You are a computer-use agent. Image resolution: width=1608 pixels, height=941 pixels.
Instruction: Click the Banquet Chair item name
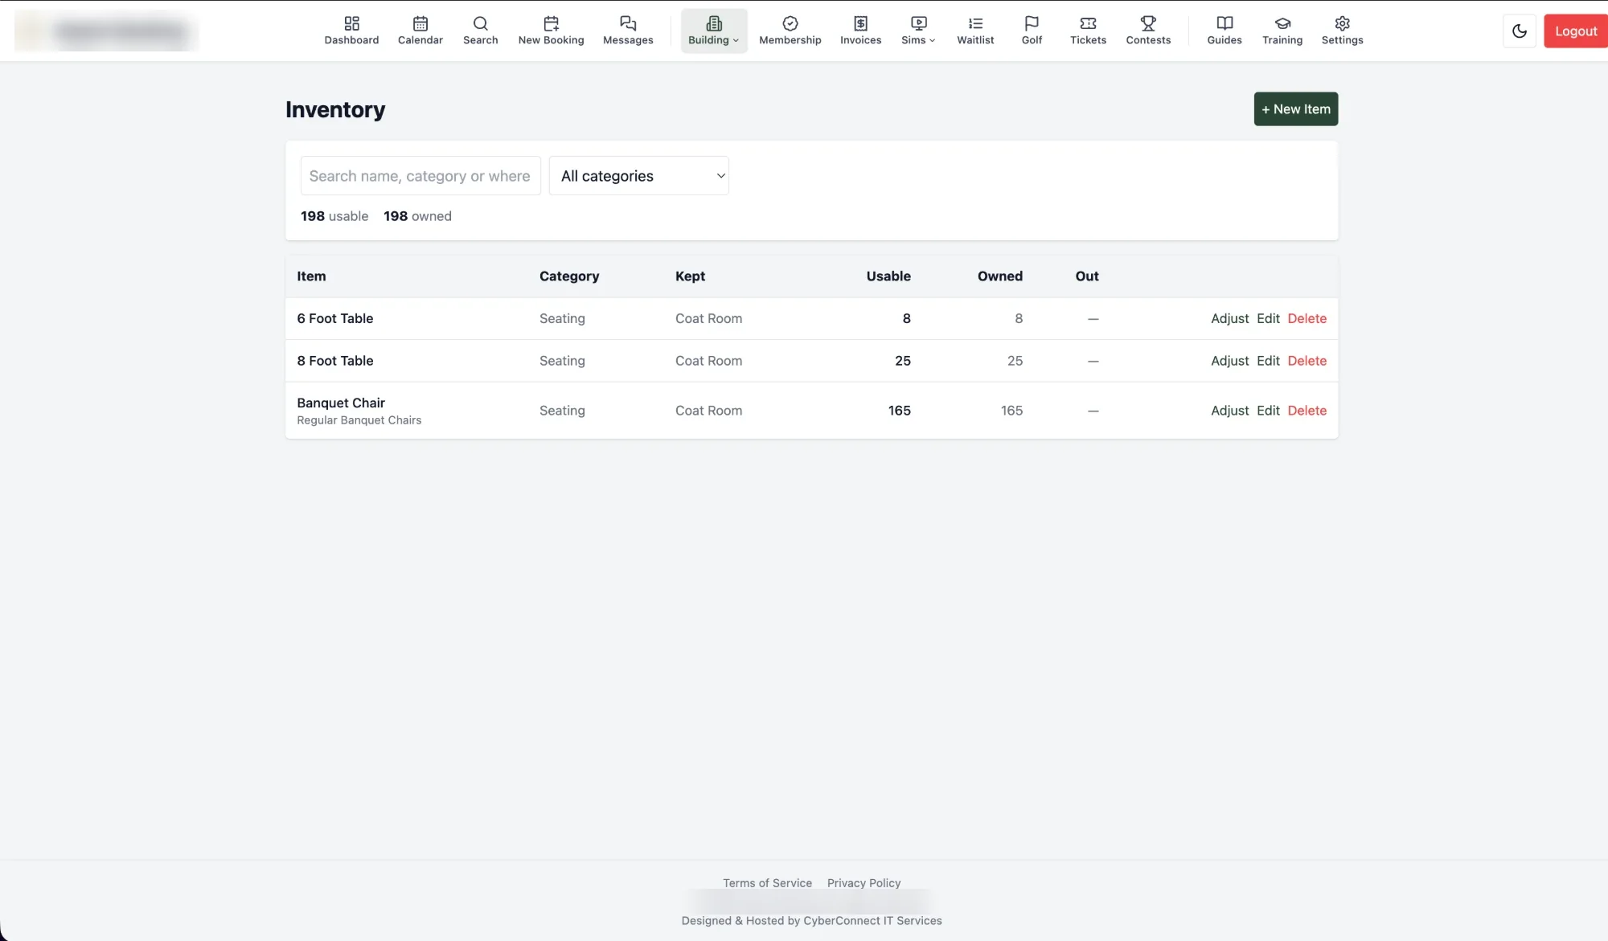point(341,403)
